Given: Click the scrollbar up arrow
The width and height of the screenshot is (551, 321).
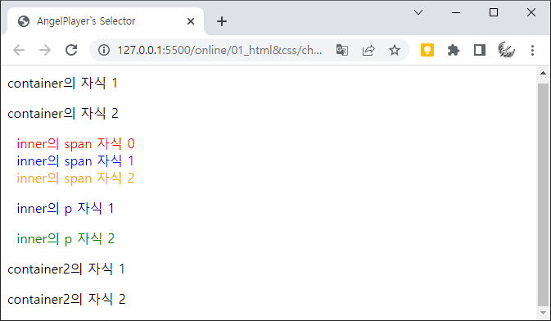Looking at the screenshot, I should 544,73.
